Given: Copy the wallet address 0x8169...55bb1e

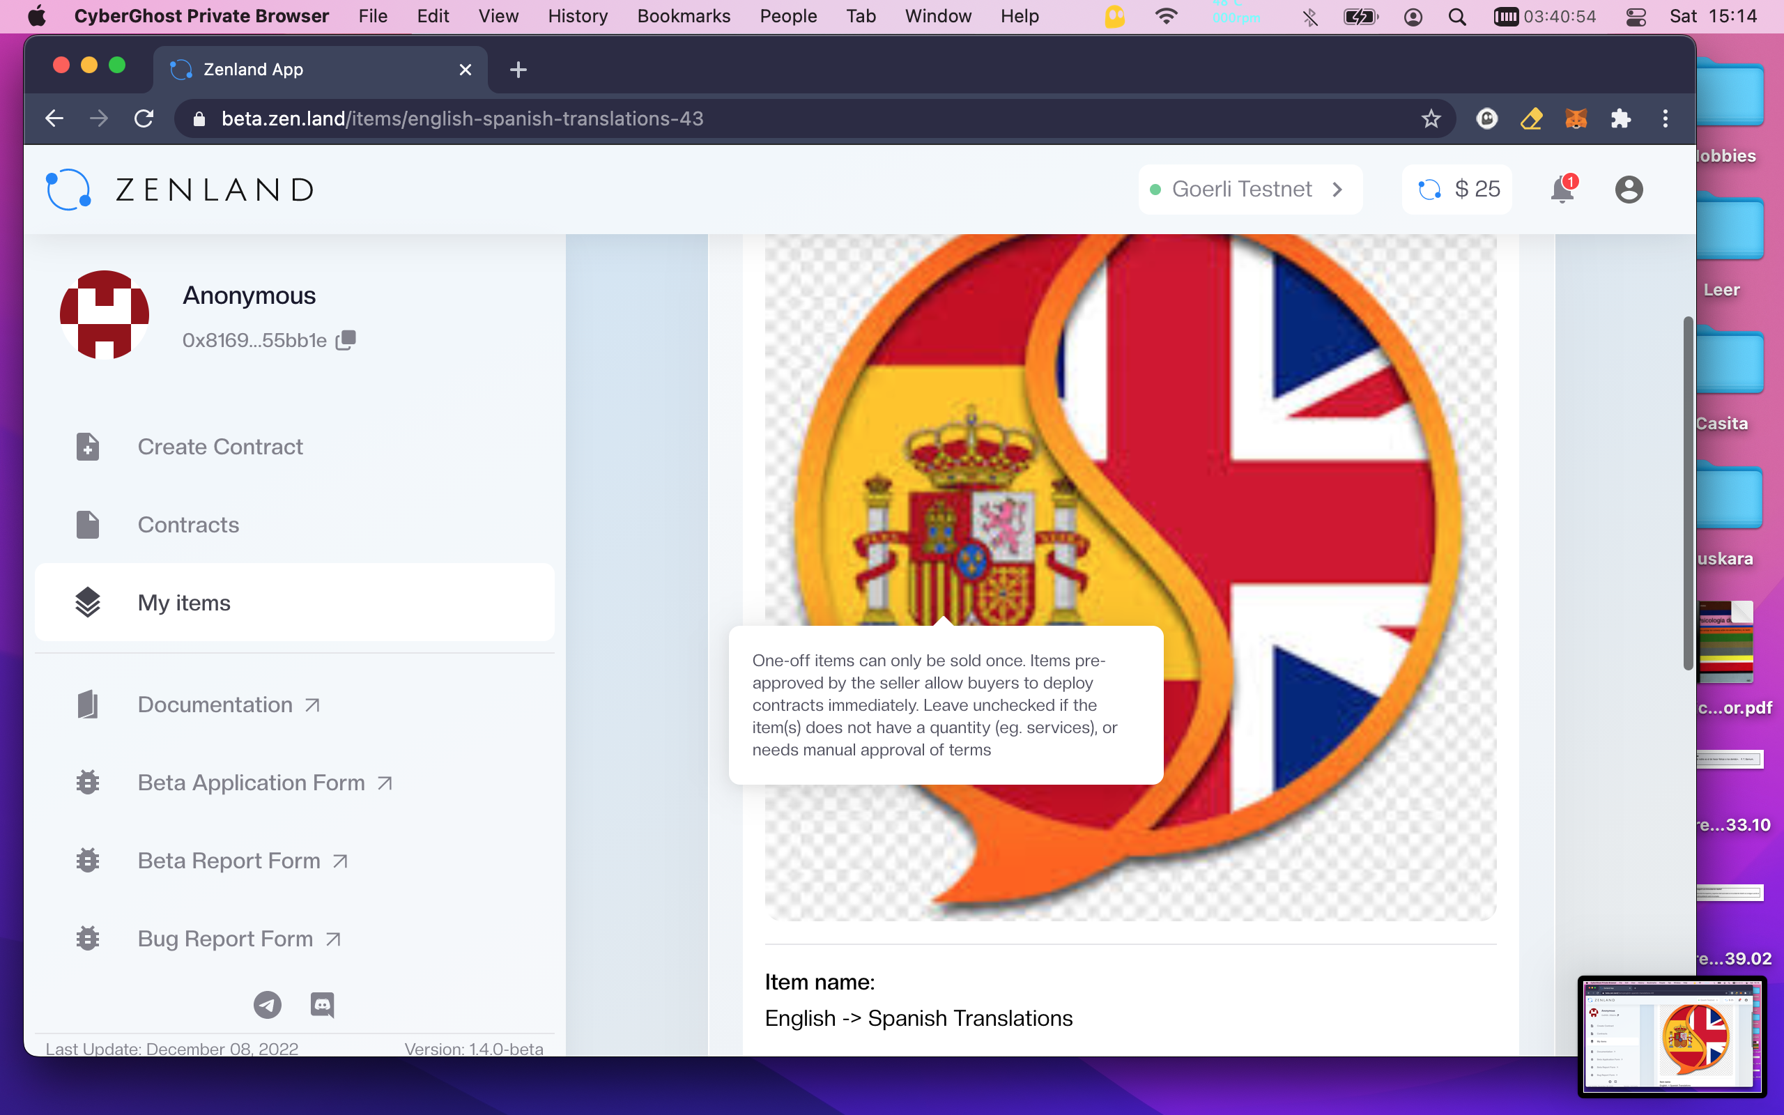Looking at the screenshot, I should pyautogui.click(x=346, y=340).
